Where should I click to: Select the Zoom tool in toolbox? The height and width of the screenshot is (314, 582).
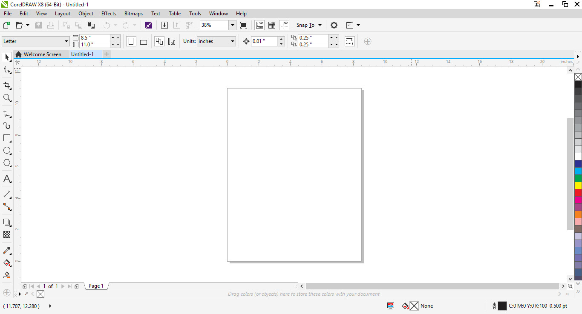(7, 98)
